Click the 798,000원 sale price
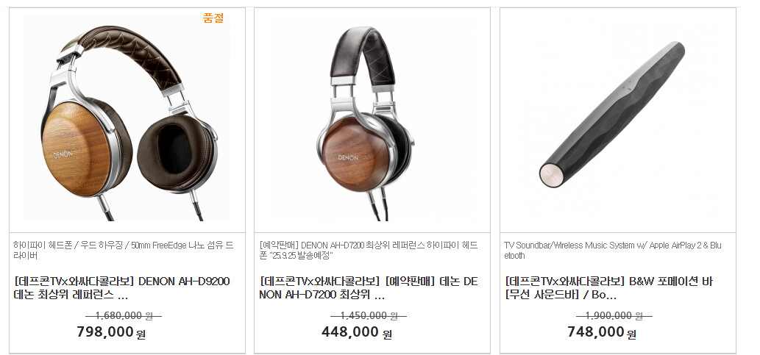The image size is (760, 355). coord(111,332)
